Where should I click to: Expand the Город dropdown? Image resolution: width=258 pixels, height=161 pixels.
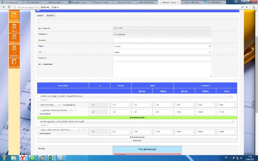click(x=162, y=46)
